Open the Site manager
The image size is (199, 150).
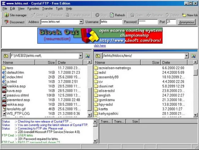15,15
